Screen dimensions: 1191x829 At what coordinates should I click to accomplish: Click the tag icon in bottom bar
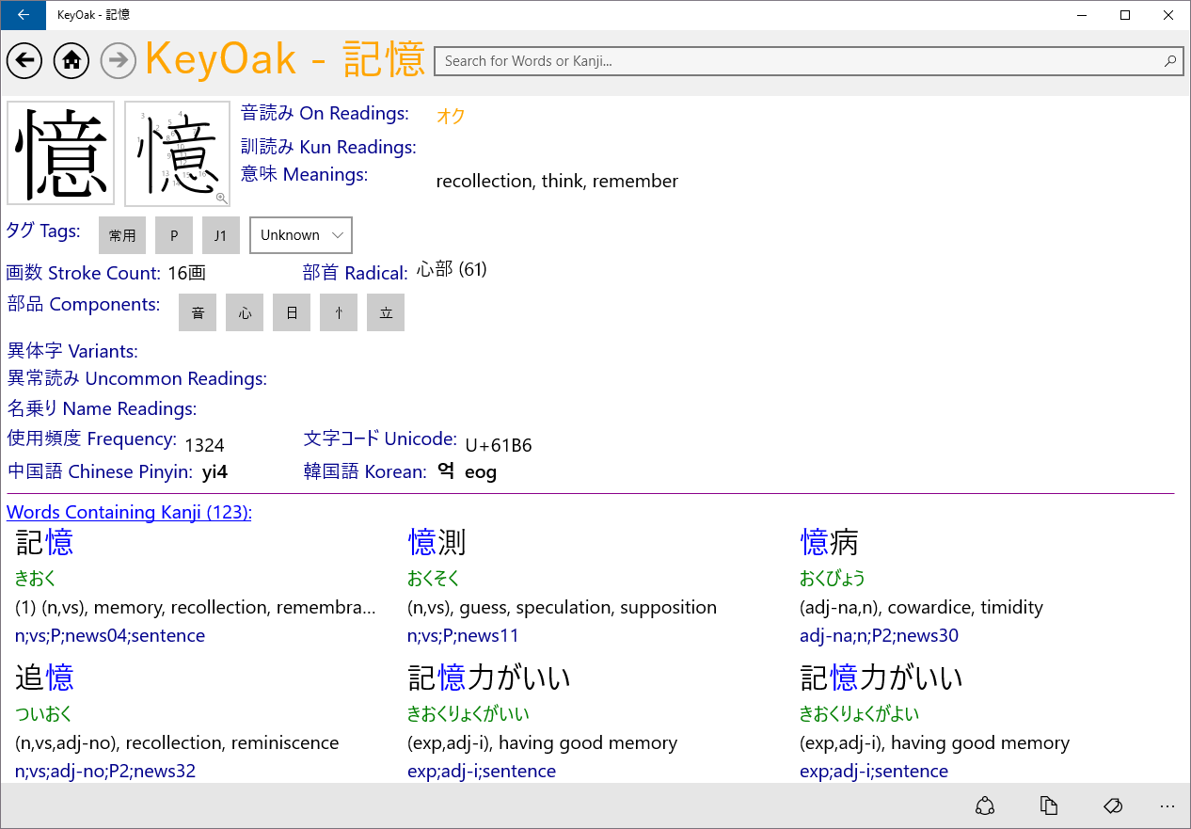1112,805
